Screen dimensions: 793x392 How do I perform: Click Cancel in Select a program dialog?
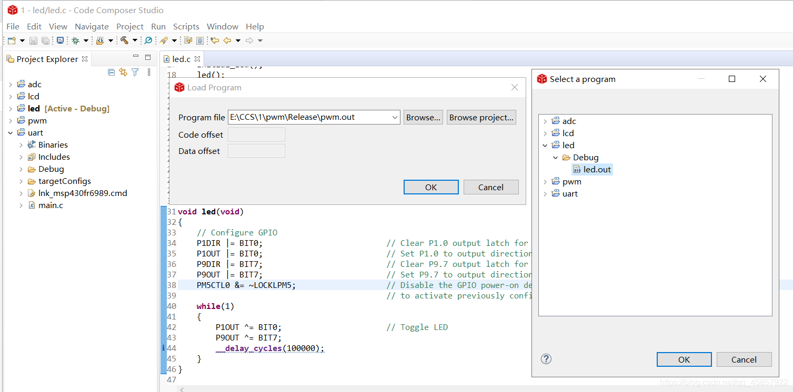click(x=744, y=359)
